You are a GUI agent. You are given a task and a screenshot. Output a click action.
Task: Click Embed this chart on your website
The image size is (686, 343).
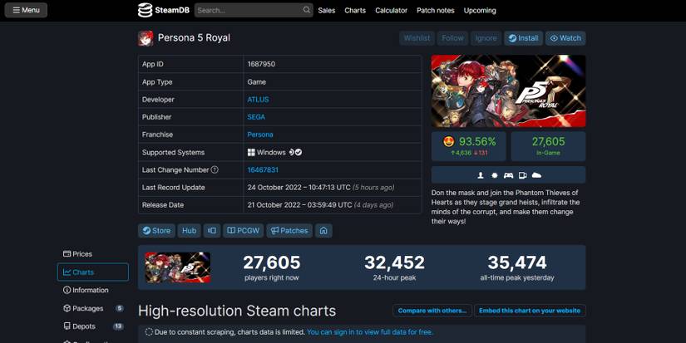530,311
